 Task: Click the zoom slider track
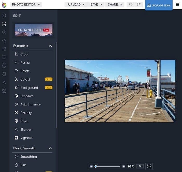[108, 166]
